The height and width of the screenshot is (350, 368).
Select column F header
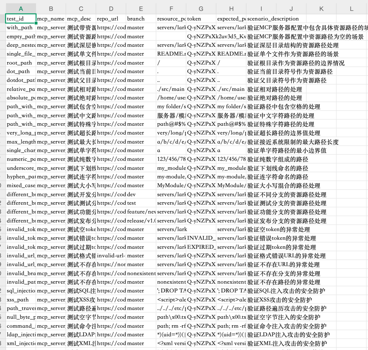171,9
